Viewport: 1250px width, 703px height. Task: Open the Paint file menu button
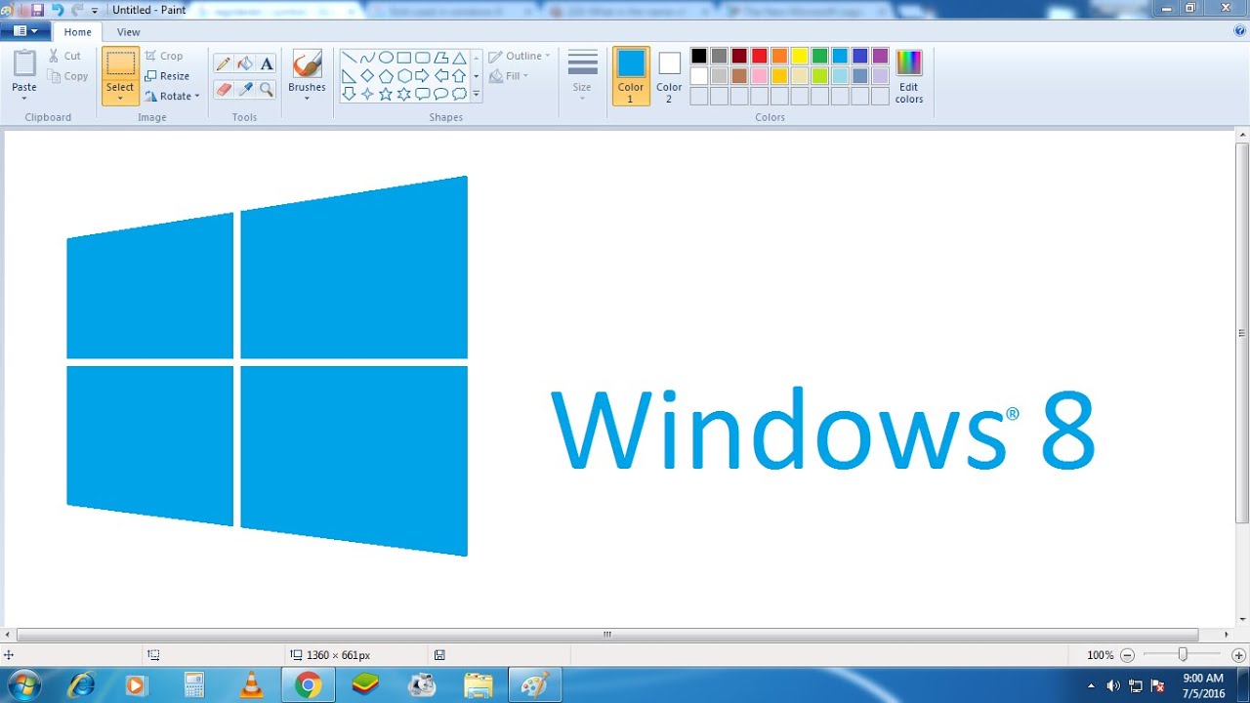[25, 31]
